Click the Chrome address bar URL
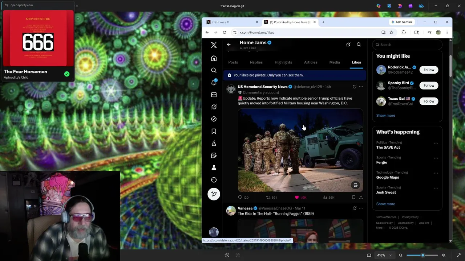Screen dimensions: 465x261 point(256,32)
